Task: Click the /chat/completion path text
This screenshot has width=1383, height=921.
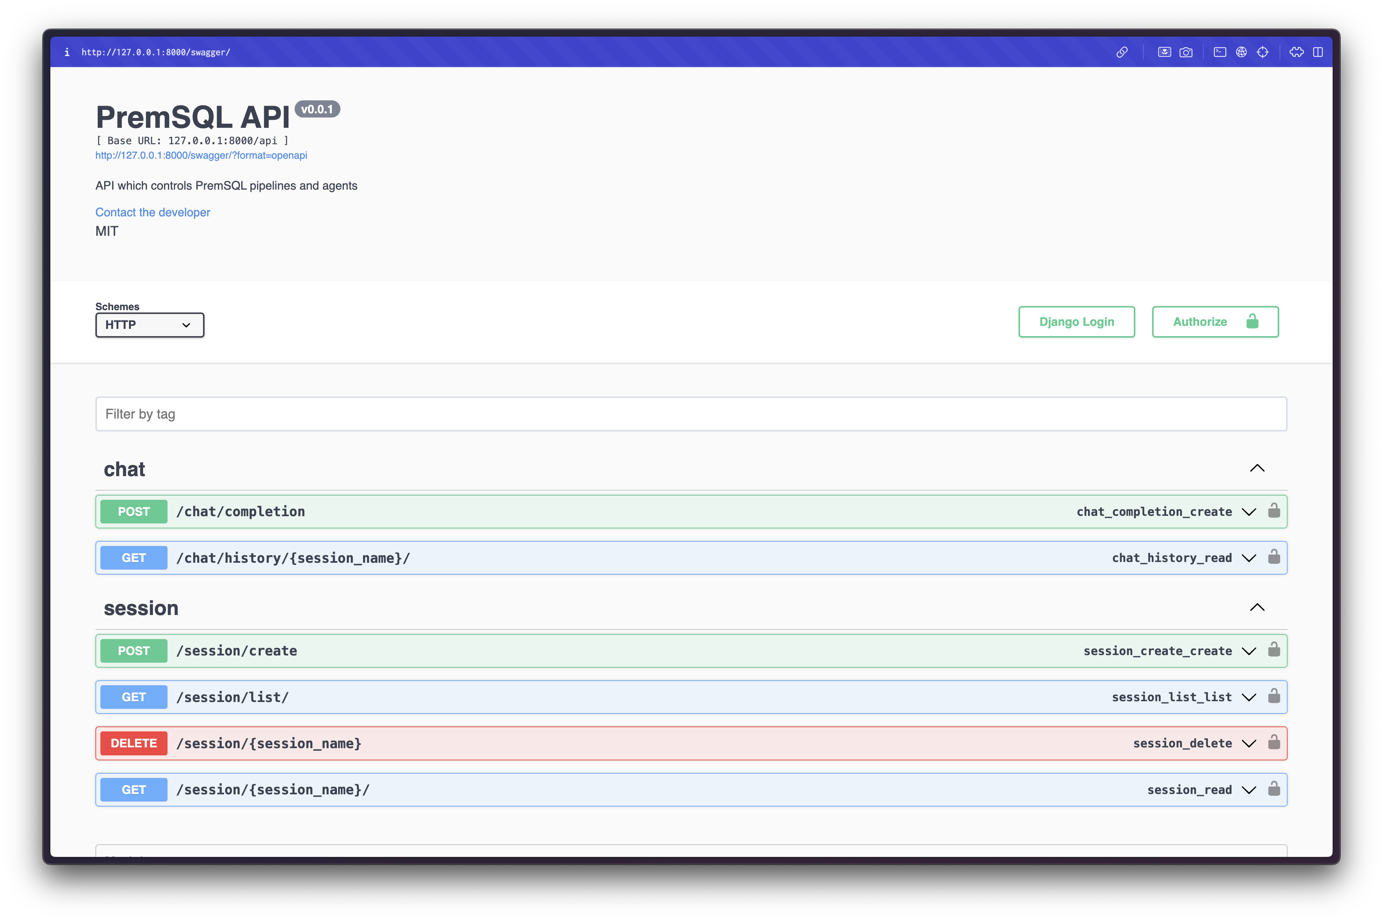Action: 241,512
